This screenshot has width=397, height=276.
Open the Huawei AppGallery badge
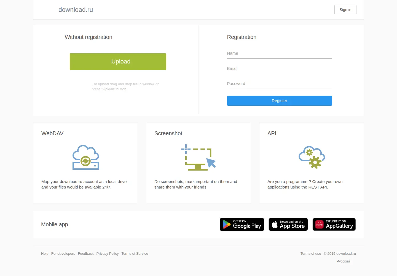[x=334, y=224]
